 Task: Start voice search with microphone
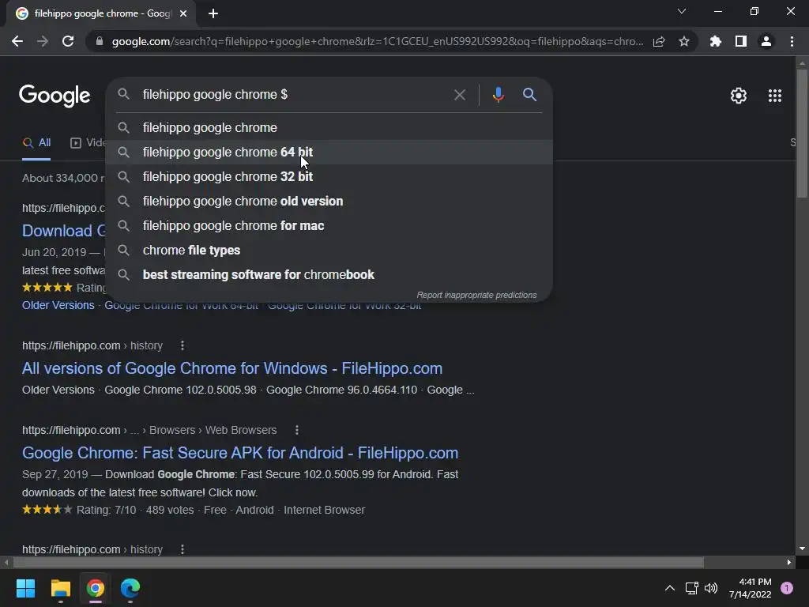[498, 95]
